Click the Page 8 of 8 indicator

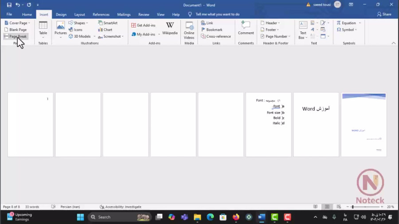11,207
